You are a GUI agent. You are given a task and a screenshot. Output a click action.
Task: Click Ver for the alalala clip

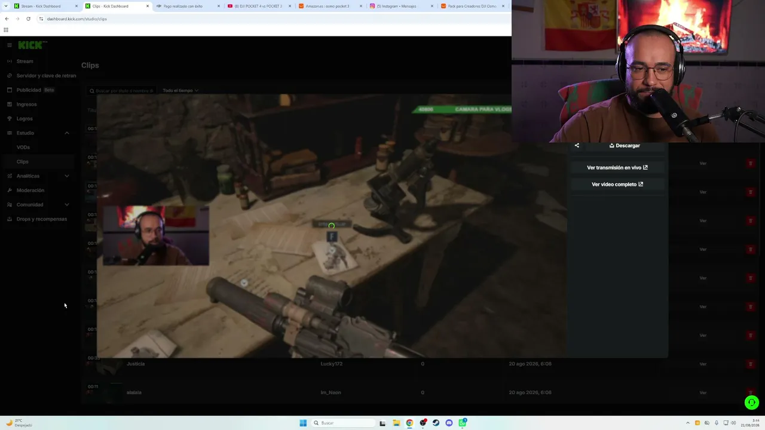703,393
